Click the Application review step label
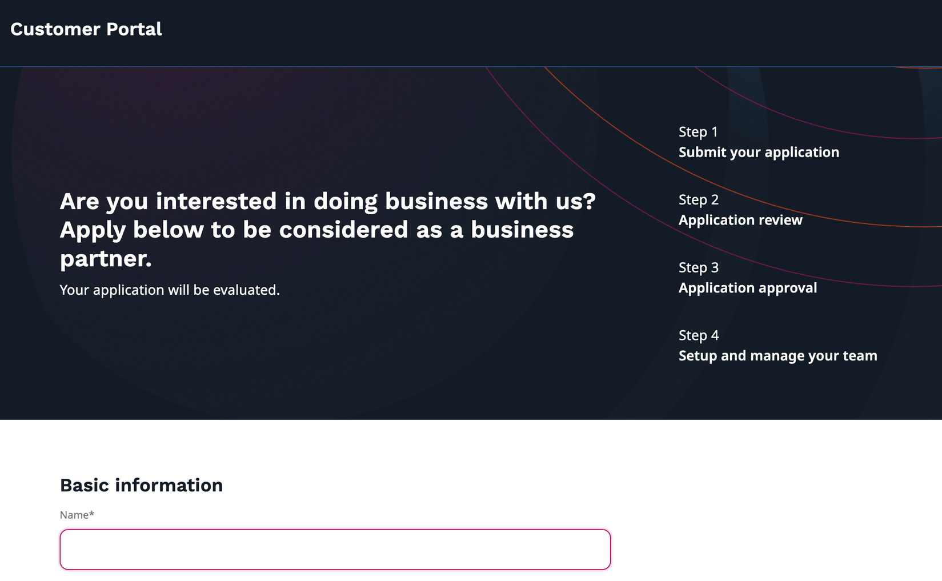The width and height of the screenshot is (942, 581). [740, 219]
